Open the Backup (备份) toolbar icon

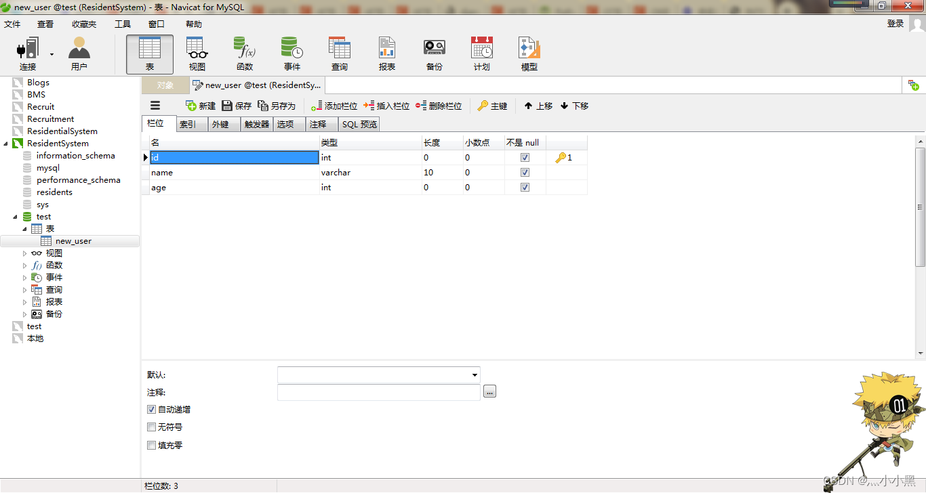(435, 54)
